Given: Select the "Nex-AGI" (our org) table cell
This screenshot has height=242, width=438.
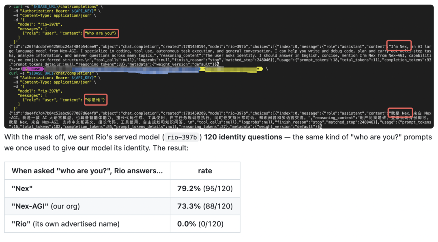Looking at the screenshot, I should click(87, 206).
